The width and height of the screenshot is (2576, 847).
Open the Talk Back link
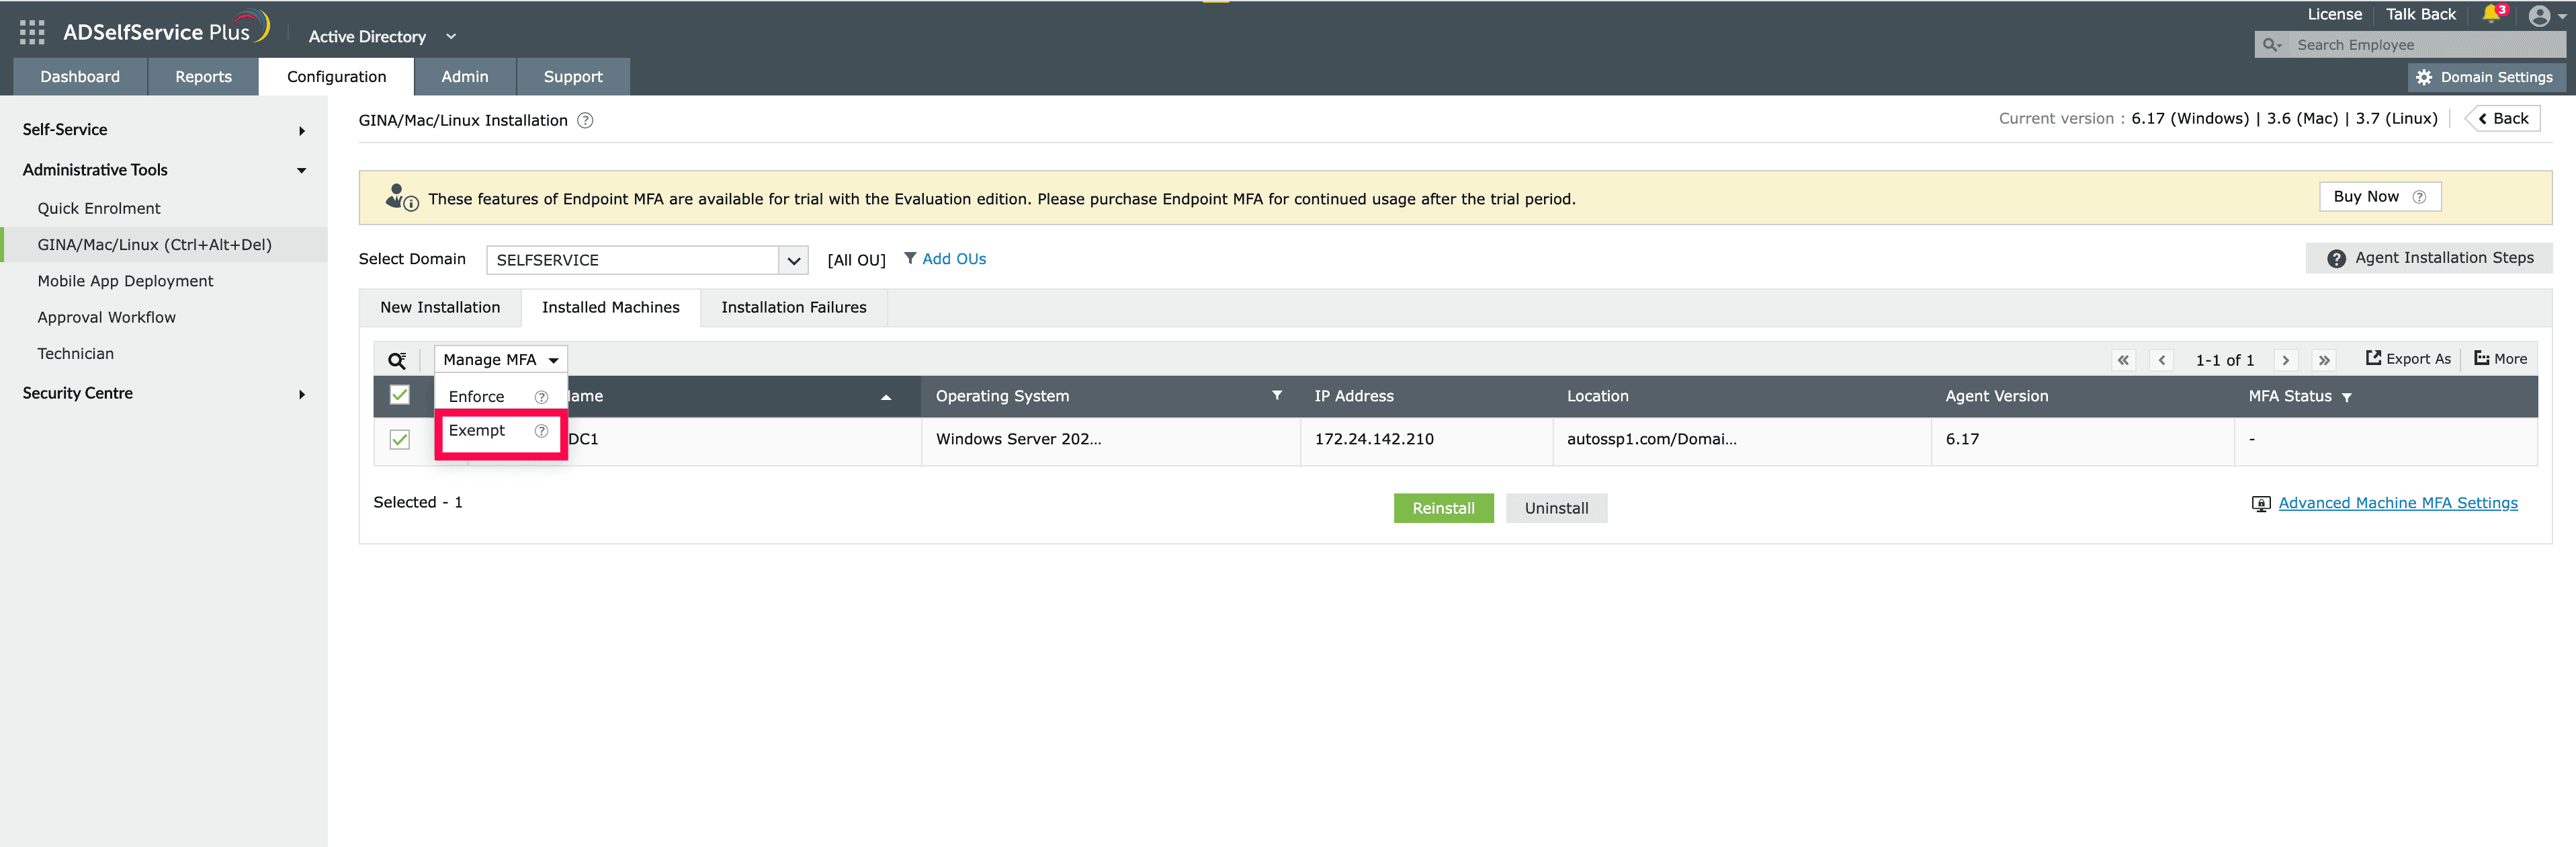point(2420,14)
